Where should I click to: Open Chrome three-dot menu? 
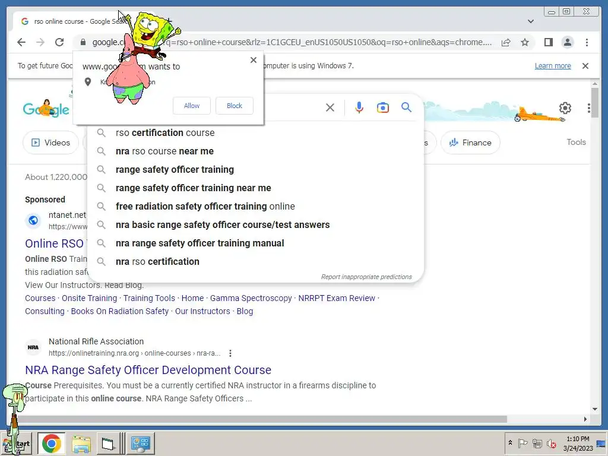[587, 42]
